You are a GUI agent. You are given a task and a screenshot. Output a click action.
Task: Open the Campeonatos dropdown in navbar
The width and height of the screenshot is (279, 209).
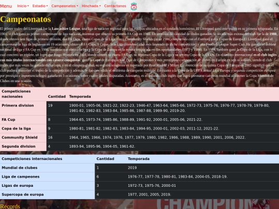pyautogui.click(x=65, y=6)
